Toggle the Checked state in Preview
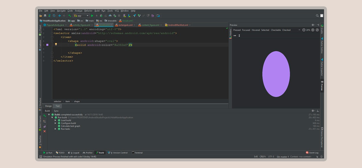This screenshot has width=362, height=168. pos(286,30)
